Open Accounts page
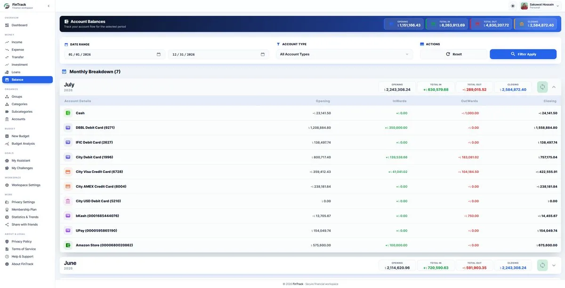This screenshot has width=565, height=288. point(27,119)
